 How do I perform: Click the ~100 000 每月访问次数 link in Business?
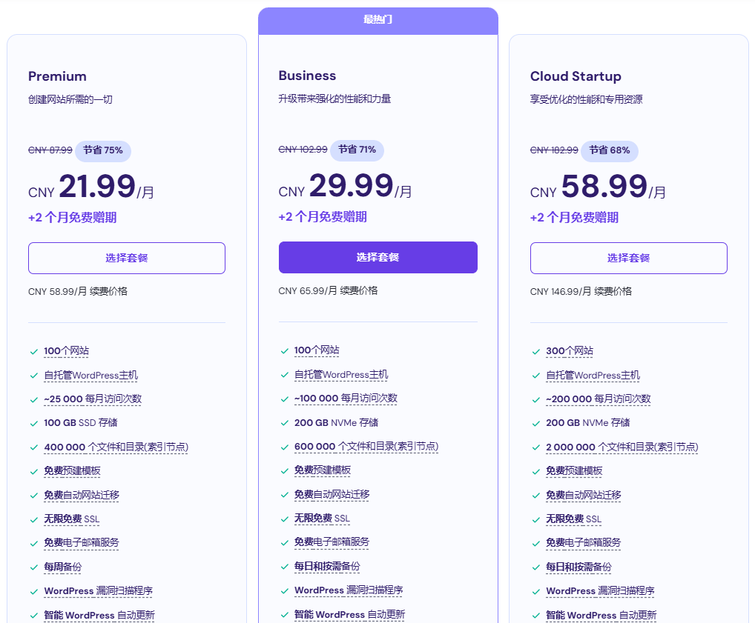pyautogui.click(x=347, y=399)
